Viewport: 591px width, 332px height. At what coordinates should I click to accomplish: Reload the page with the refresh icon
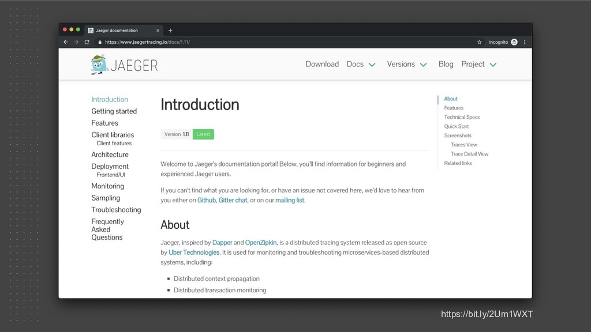[x=87, y=42]
